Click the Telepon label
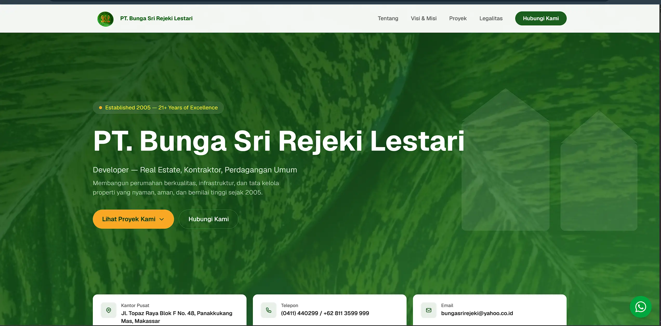 289,306
